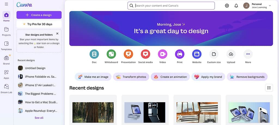The height and width of the screenshot is (125, 279).
Task: Open Templates in the sidebar
Action: tap(7, 46)
